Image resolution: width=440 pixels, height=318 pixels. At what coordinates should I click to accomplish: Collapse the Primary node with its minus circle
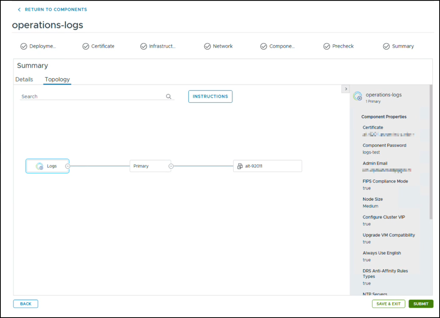(171, 166)
